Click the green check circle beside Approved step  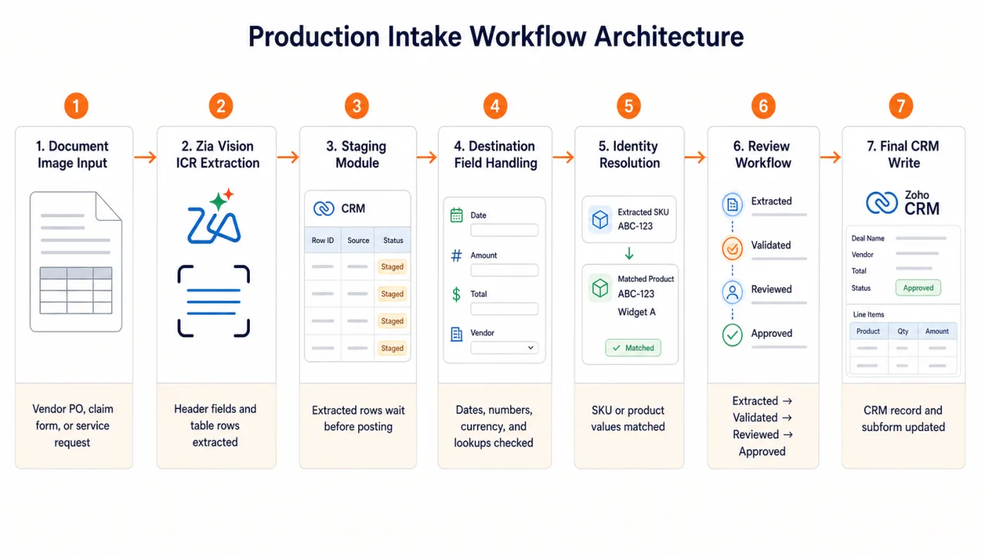tap(732, 335)
